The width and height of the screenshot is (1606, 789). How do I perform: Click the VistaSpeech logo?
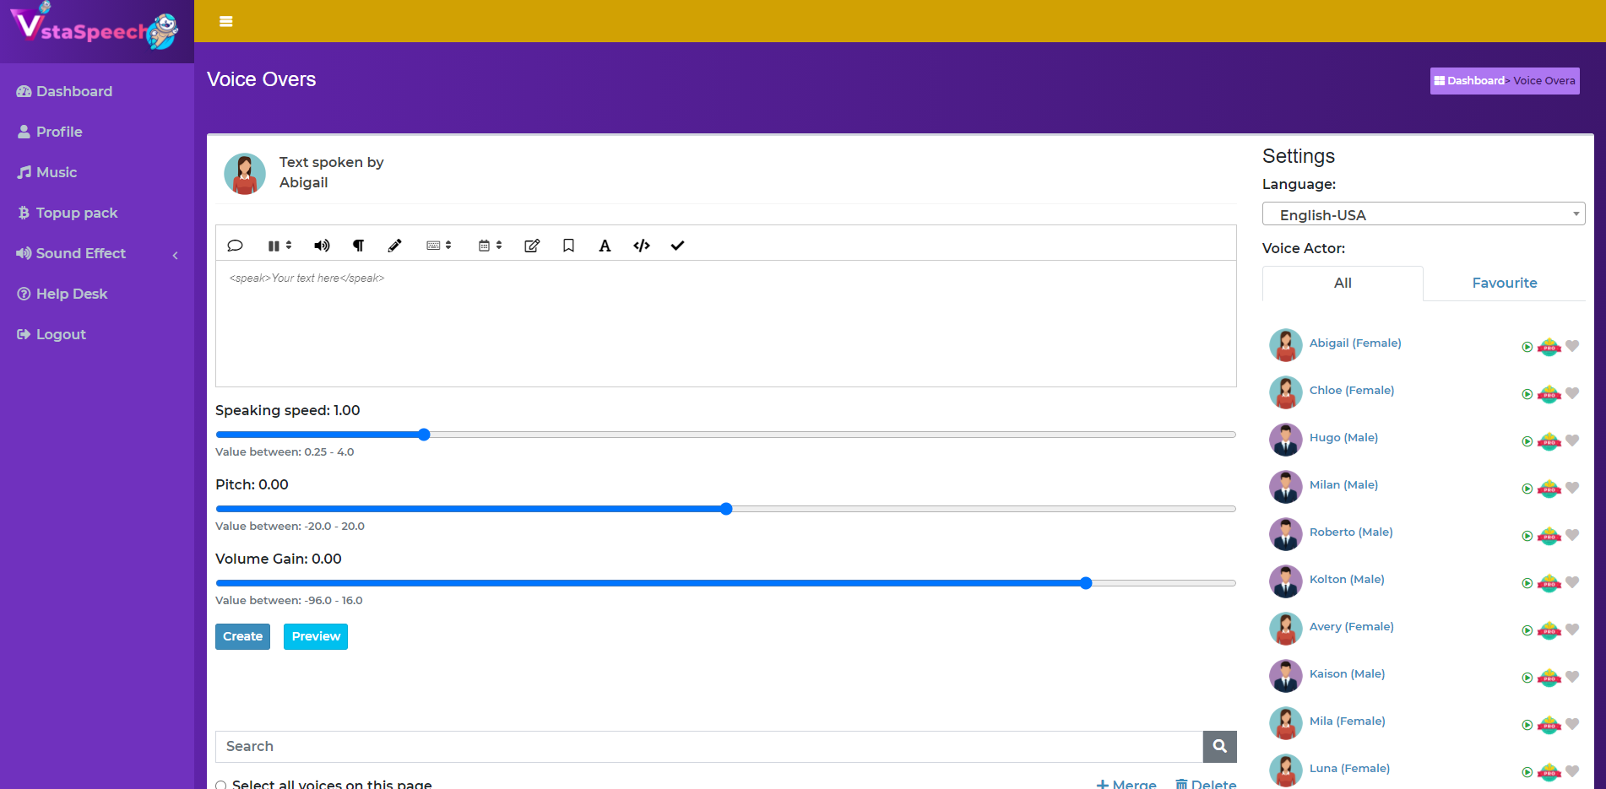[x=95, y=27]
